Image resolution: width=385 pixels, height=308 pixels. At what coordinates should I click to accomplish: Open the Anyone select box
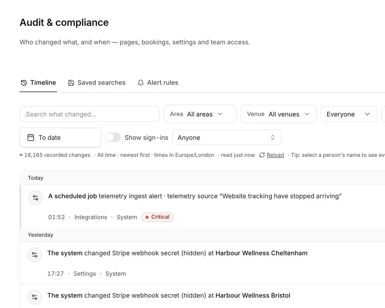pyautogui.click(x=227, y=138)
